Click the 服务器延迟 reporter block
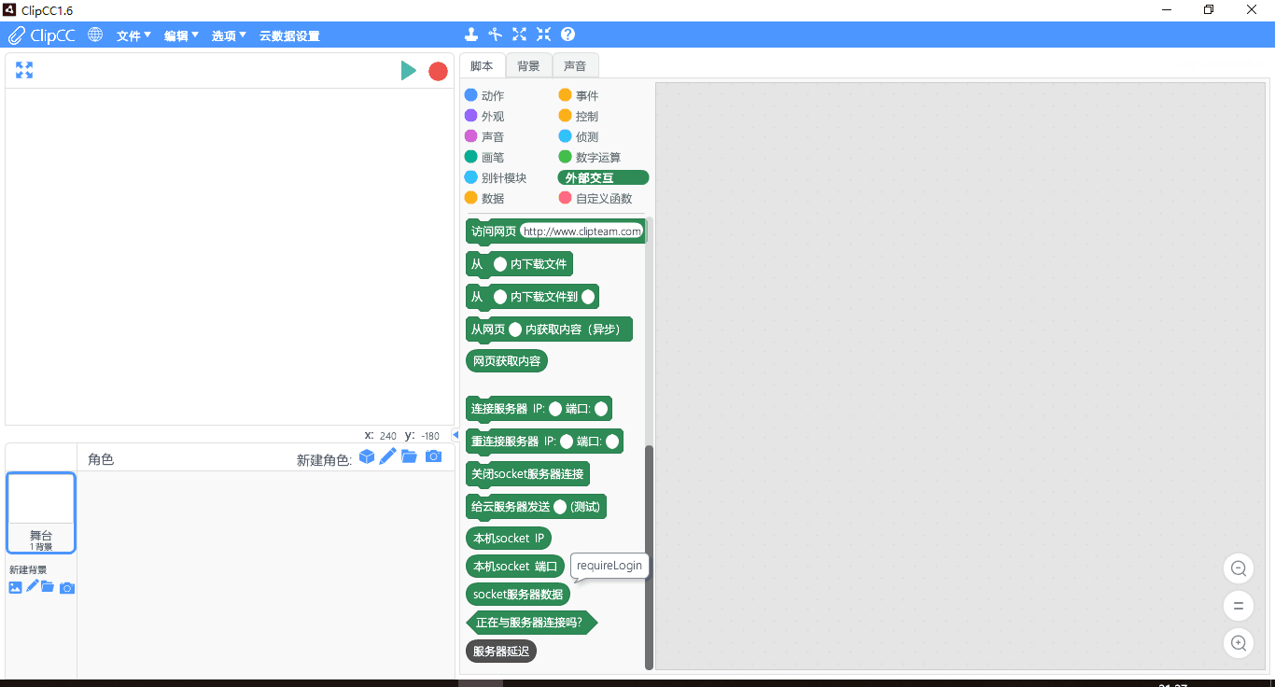 [501, 651]
